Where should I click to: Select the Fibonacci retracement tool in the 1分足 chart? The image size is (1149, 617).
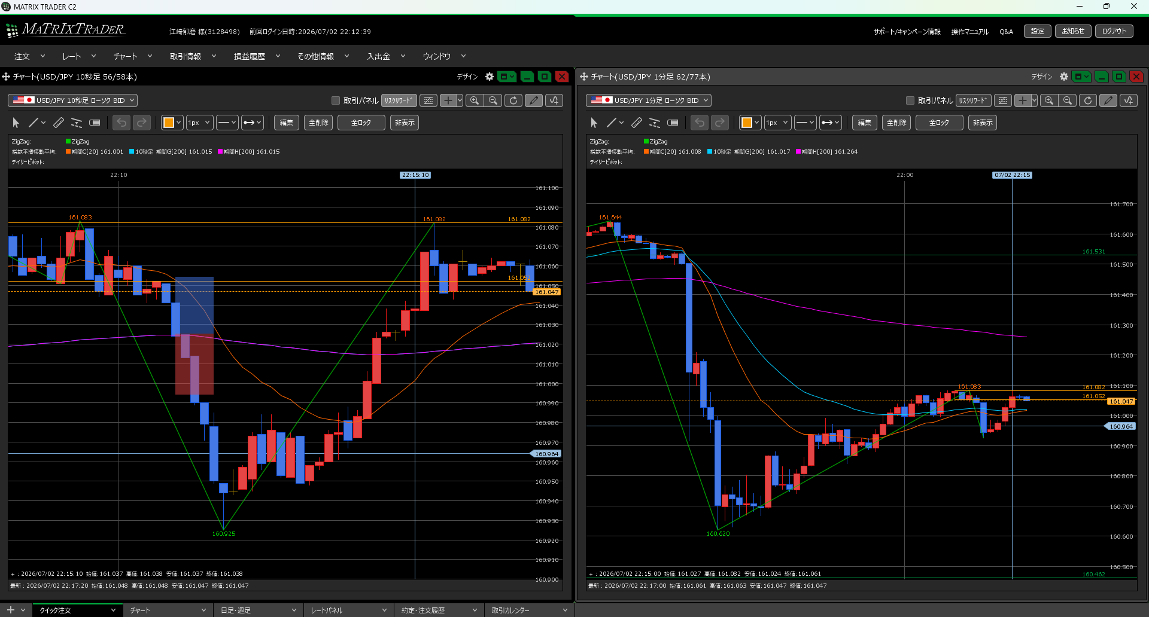[x=655, y=123]
